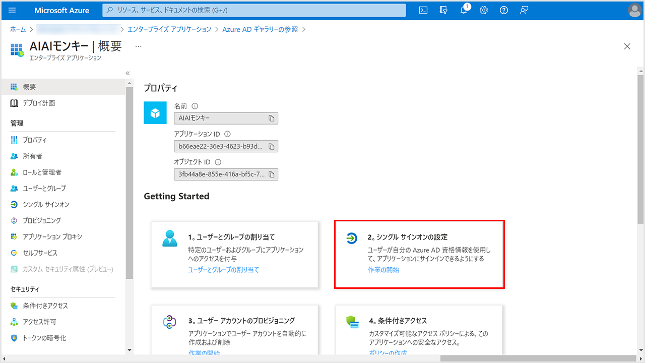Open directories and subscriptions filter icon
Screen dimensions: 645x363
(443, 10)
